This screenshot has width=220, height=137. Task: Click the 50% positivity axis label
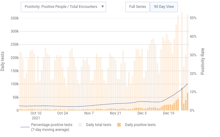point(193,18)
